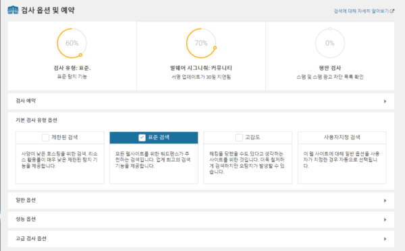Expand the '고급 검사 옵션' section
The width and height of the screenshot is (405, 251).
(x=201, y=239)
